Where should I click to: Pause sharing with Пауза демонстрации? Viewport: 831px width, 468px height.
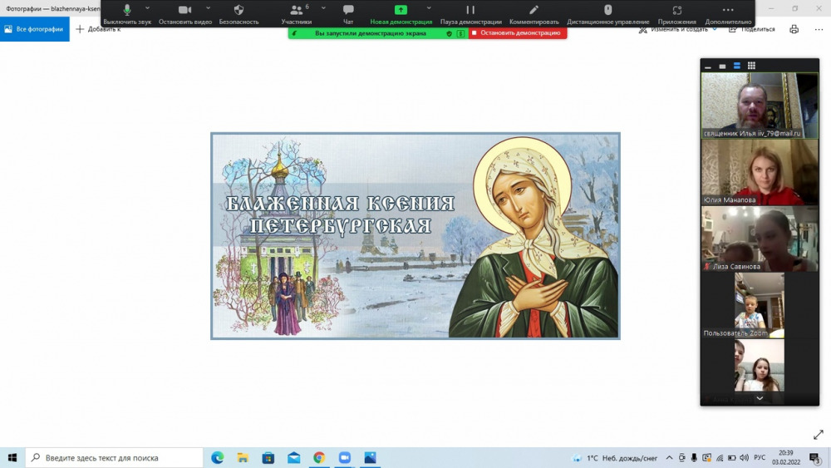[470, 14]
